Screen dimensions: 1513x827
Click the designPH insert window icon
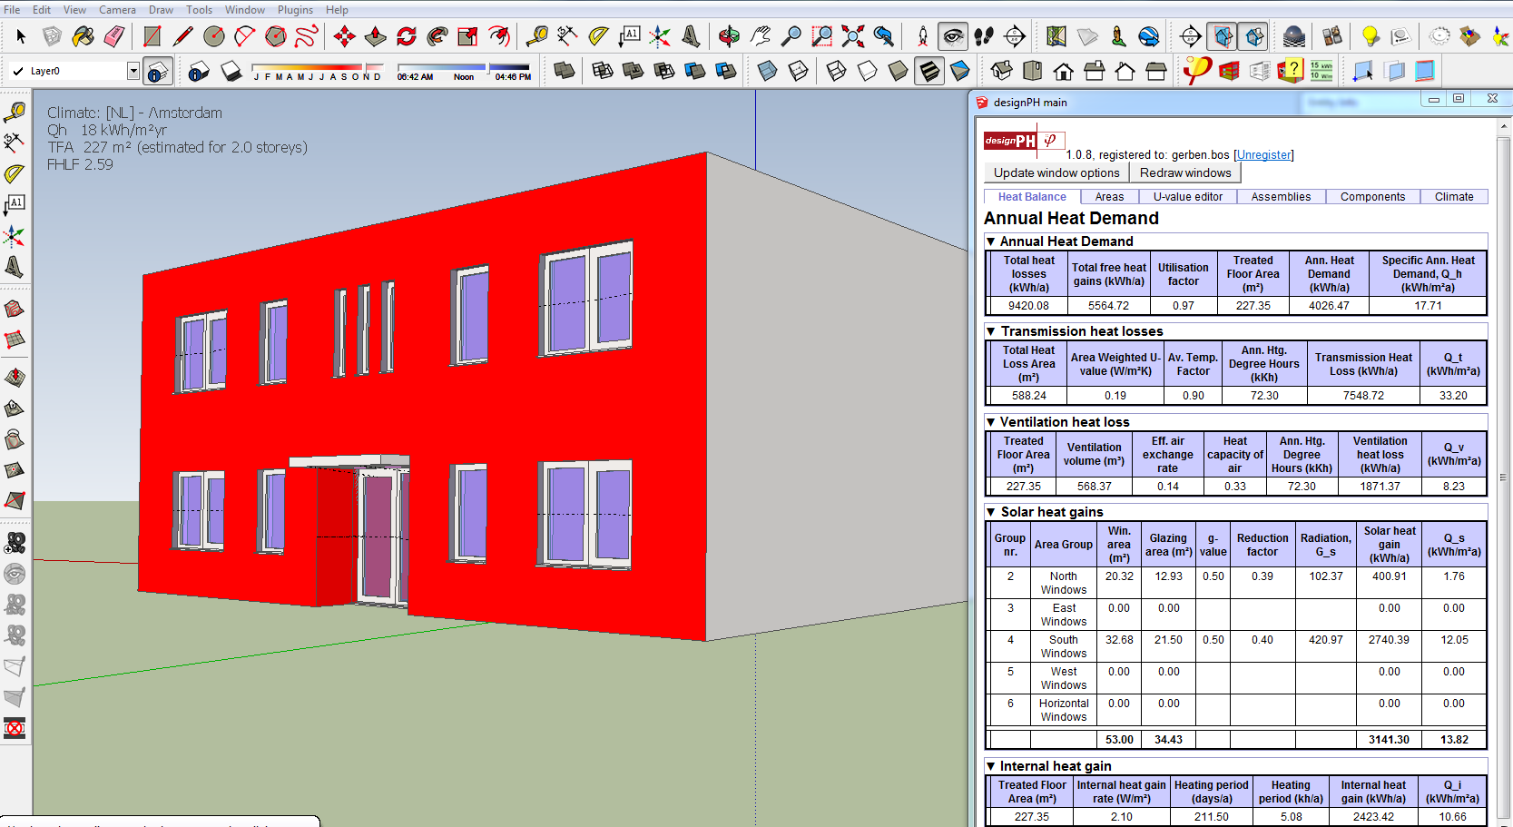point(1362,70)
